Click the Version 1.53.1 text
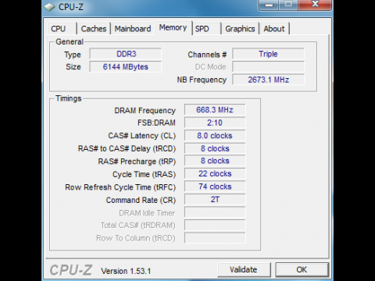This screenshot has width=375, height=281. [x=126, y=271]
